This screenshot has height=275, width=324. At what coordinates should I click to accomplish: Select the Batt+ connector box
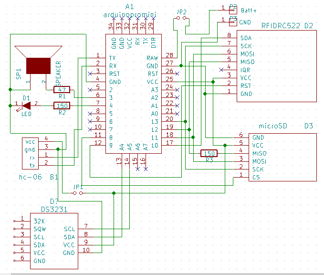[x=233, y=10]
